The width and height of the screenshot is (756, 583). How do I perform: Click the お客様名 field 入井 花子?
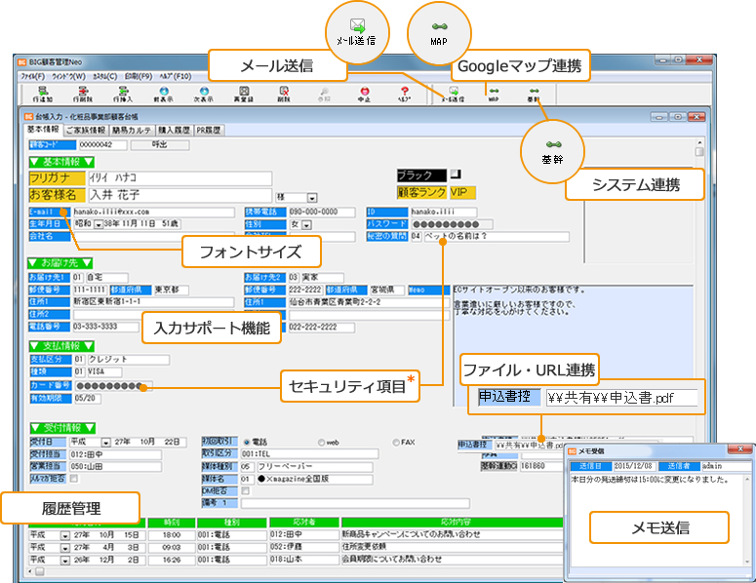pyautogui.click(x=179, y=195)
